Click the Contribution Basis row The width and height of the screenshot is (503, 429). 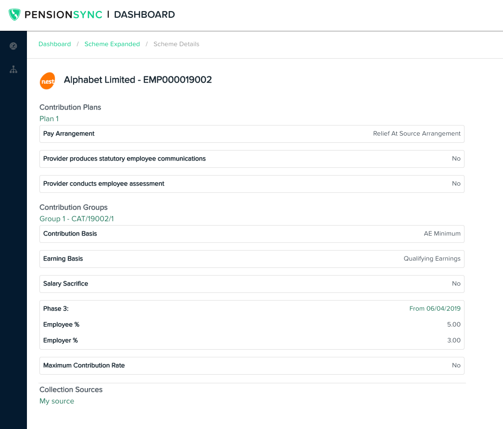pyautogui.click(x=251, y=234)
